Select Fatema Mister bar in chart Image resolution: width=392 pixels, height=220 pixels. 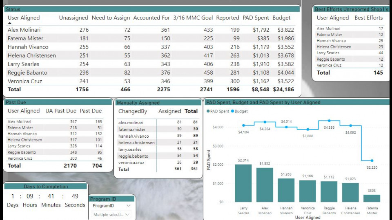(x=372, y=198)
